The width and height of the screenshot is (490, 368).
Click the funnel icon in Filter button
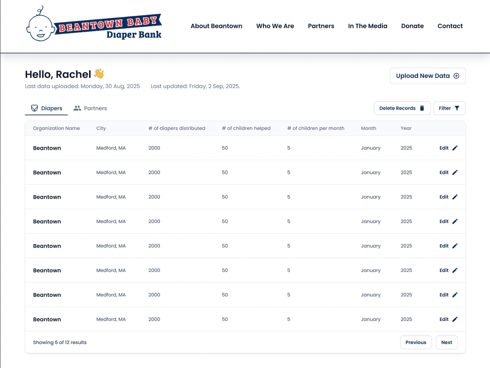pos(457,108)
